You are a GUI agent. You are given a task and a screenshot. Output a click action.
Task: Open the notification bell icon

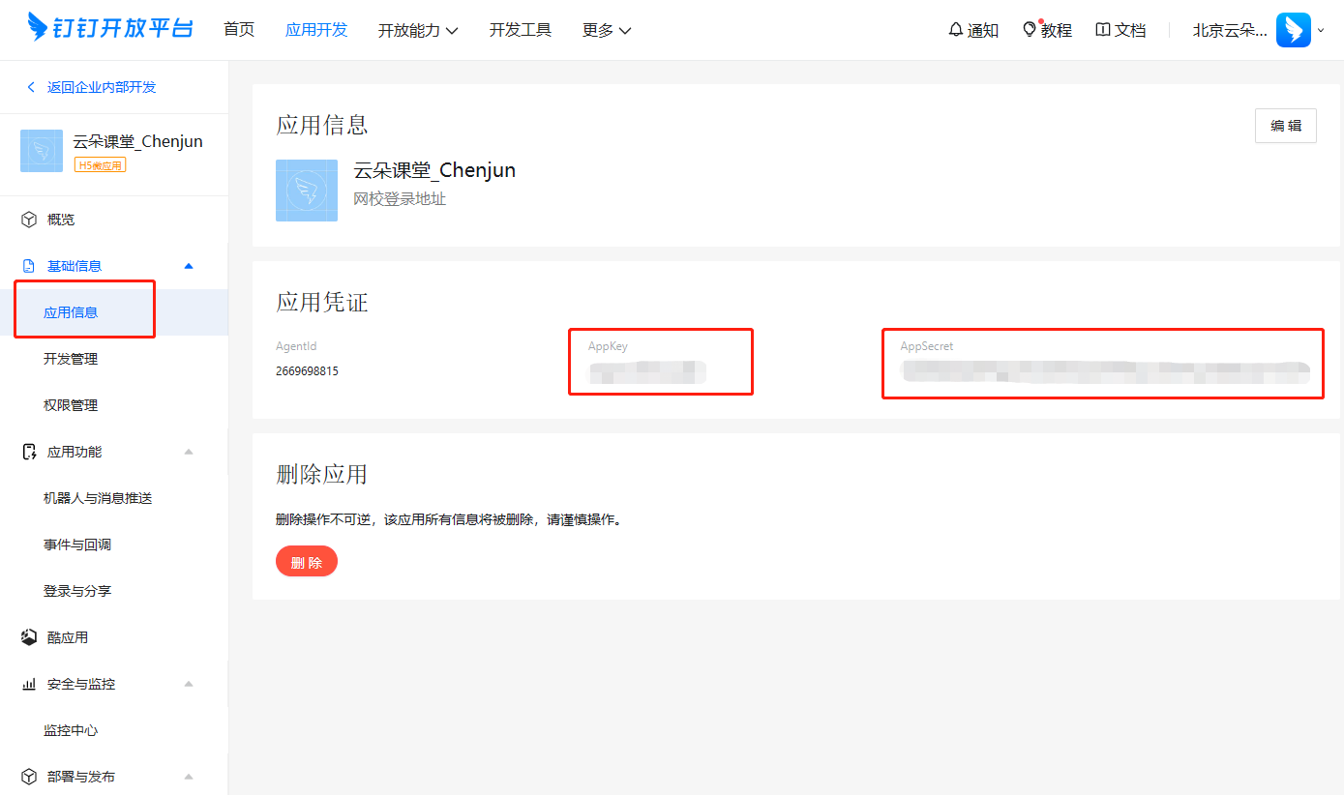[956, 30]
